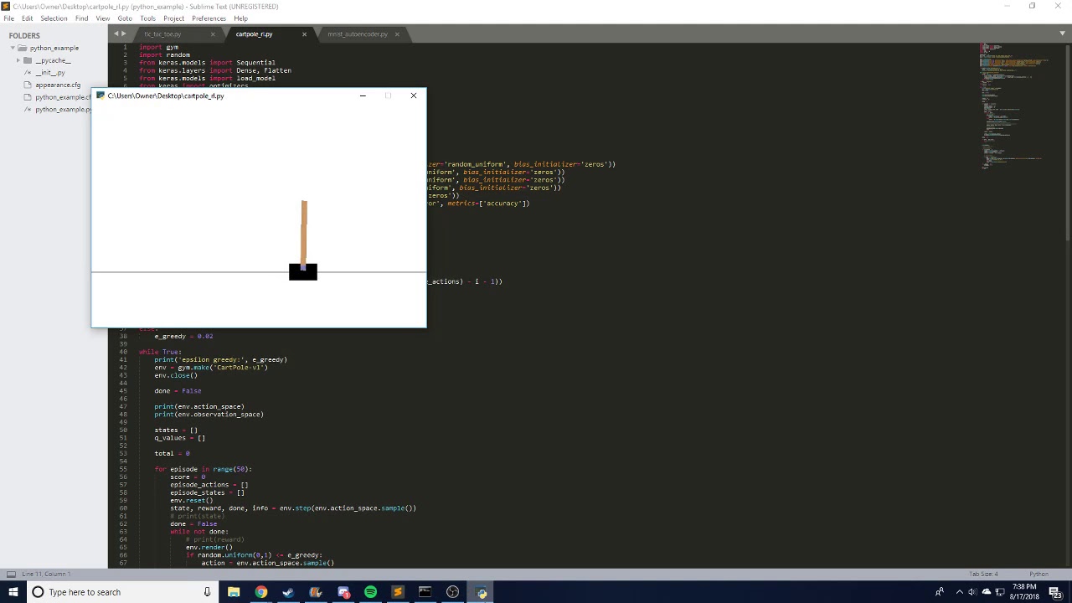Screen dimensions: 1072x603
Task: Open python_example.py in the sidebar
Action: (x=63, y=109)
